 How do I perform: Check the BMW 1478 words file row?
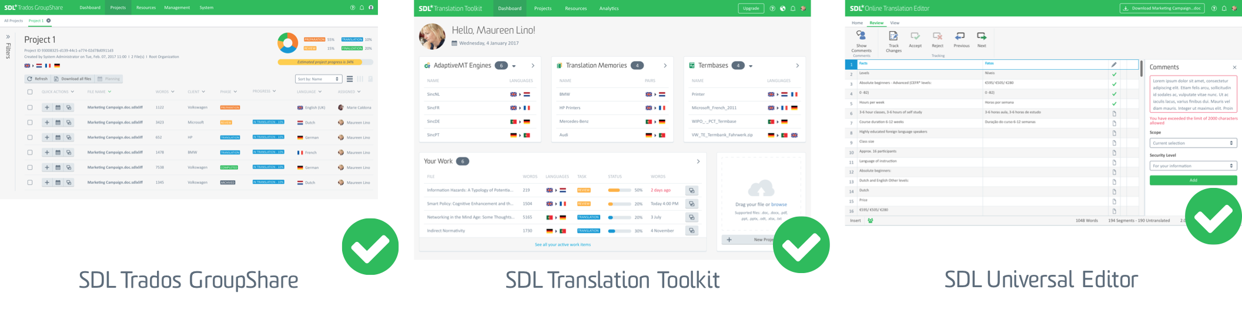(30, 153)
